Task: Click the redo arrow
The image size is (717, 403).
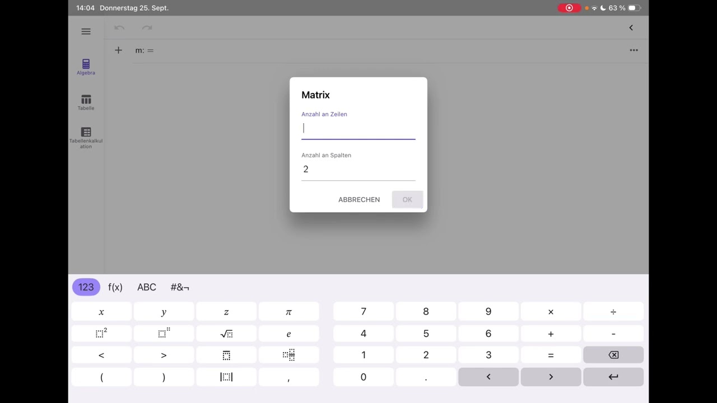Action: tap(147, 27)
